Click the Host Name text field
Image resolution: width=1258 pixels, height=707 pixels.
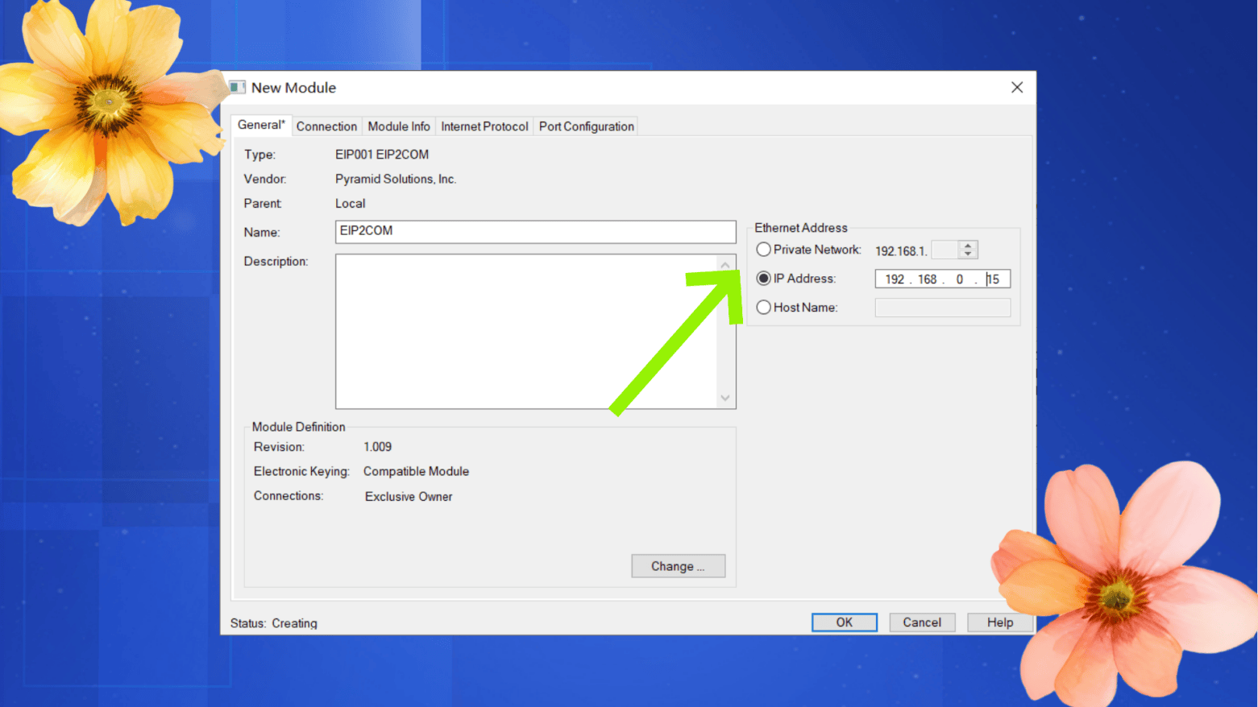pyautogui.click(x=942, y=308)
